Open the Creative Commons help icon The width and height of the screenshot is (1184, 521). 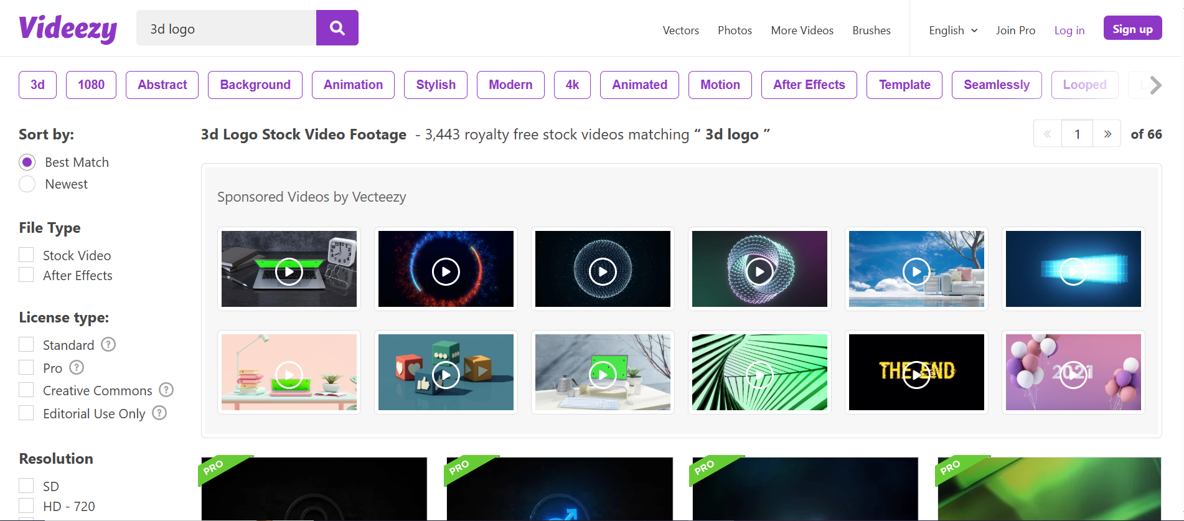166,390
